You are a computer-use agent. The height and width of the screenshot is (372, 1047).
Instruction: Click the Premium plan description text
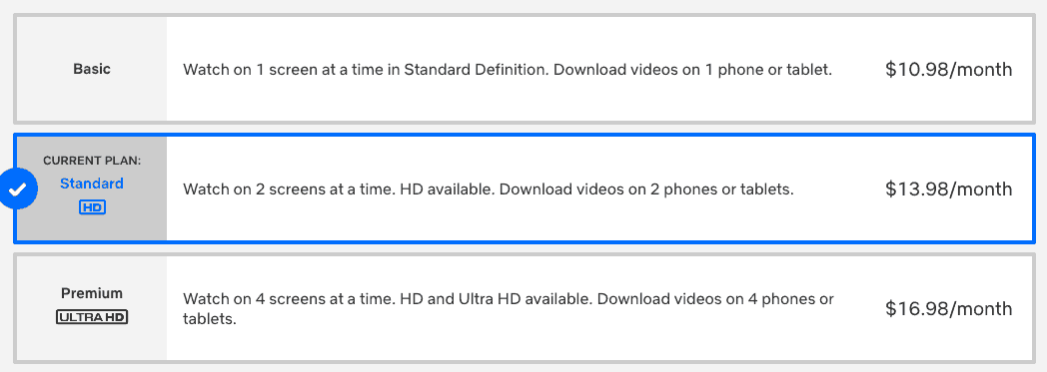[x=509, y=308]
